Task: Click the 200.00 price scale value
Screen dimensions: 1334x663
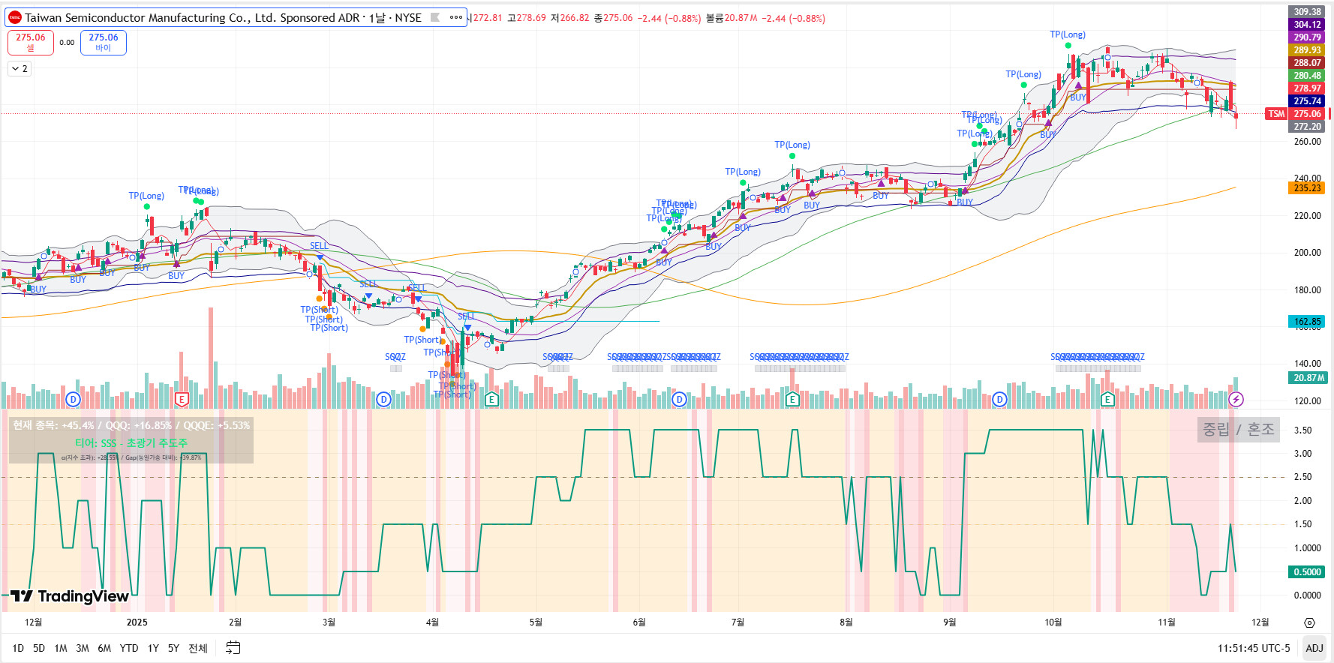Action: (1307, 253)
